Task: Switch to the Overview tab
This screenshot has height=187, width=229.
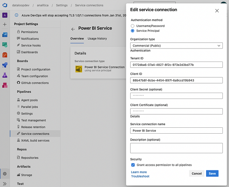Action: [x=77, y=38]
